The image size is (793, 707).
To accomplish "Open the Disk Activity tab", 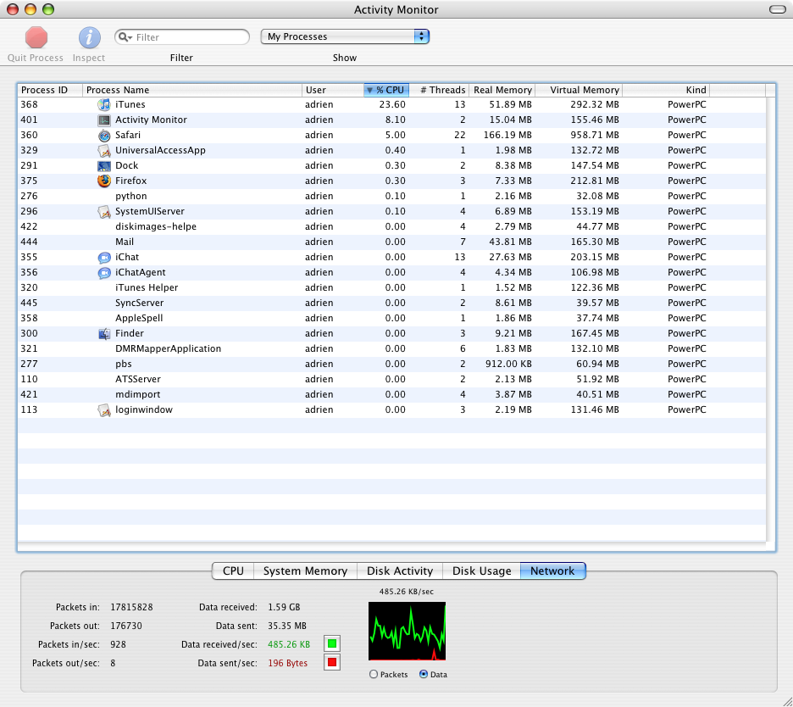I will pos(400,571).
